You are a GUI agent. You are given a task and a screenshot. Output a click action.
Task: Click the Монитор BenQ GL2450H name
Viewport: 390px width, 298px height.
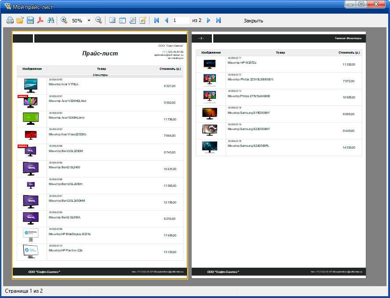66,184
